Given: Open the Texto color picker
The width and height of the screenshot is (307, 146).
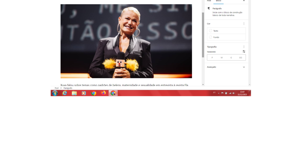Looking at the screenshot, I should point(226,31).
